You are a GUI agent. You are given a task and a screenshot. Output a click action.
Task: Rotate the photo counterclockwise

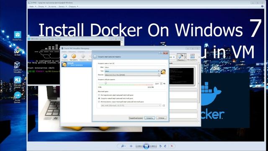tap(160, 146)
